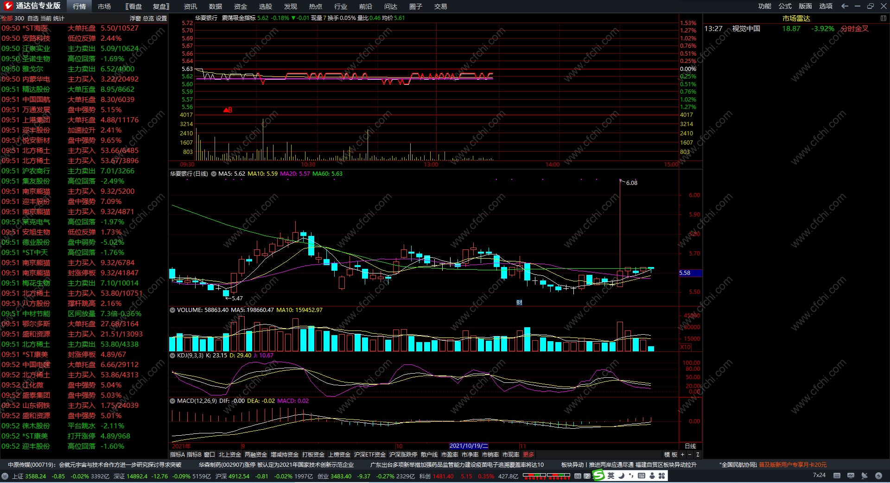890x483 pixels.
Task: Select the 指标B tab
Action: coord(194,455)
